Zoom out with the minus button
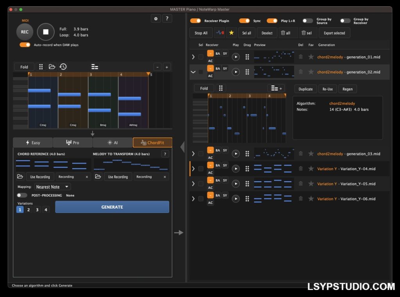The image size is (400, 297). [157, 67]
